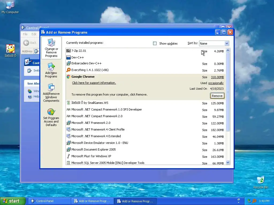Select Change or Remove Programs icon
The width and height of the screenshot is (274, 205).
[x=51, y=48]
